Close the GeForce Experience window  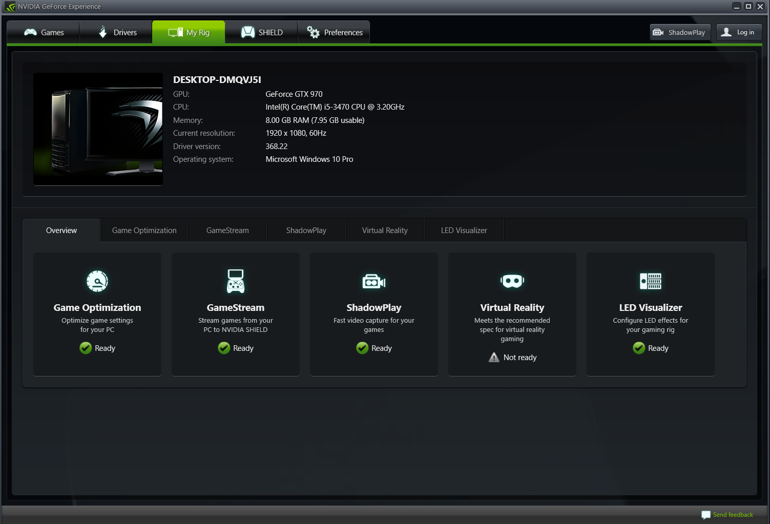[x=760, y=7]
